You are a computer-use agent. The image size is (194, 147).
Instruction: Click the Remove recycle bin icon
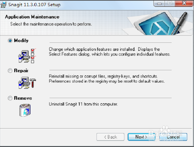pyautogui.click(x=25, y=110)
